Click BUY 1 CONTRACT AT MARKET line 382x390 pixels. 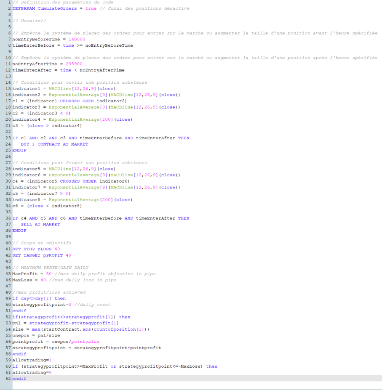tap(54, 144)
